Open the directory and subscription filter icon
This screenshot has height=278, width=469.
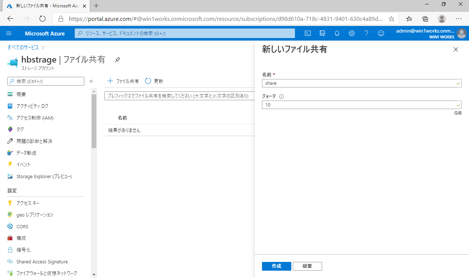click(322, 33)
